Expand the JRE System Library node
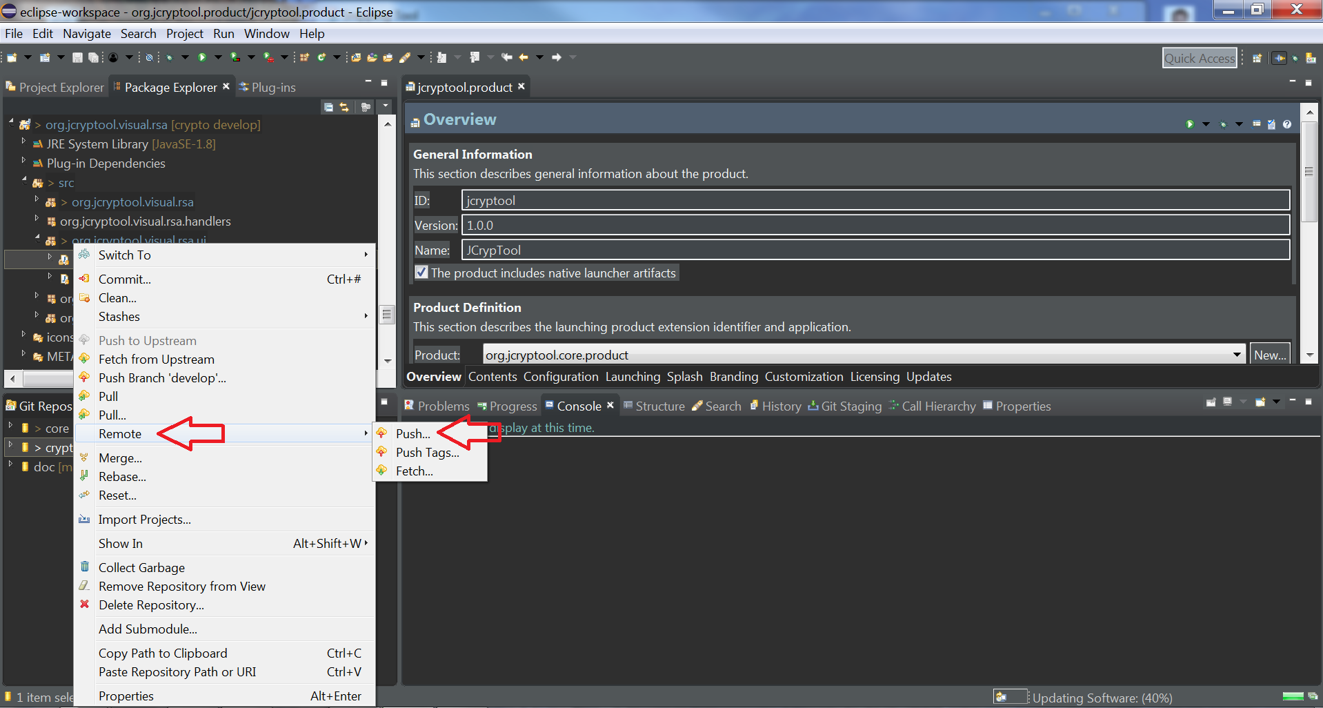The height and width of the screenshot is (708, 1323). pyautogui.click(x=23, y=141)
